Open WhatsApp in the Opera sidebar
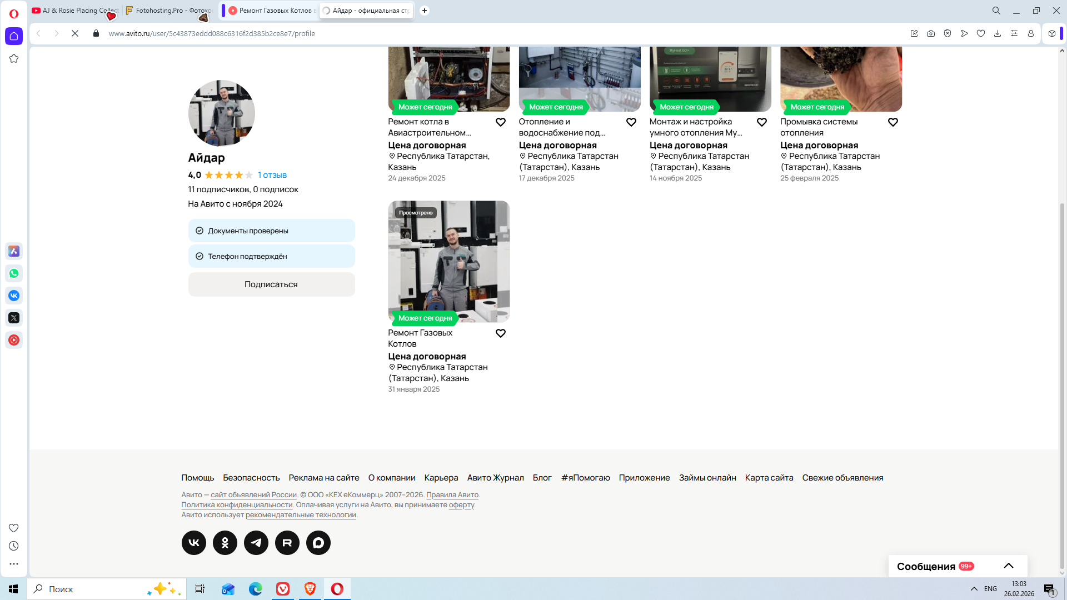Image resolution: width=1067 pixels, height=600 pixels. pyautogui.click(x=14, y=273)
